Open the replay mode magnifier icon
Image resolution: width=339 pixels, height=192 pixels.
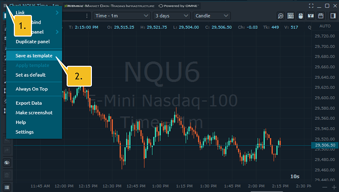coord(281,16)
